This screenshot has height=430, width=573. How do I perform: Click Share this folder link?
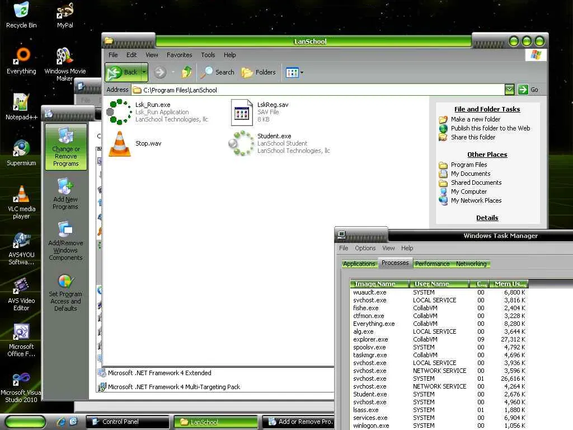click(473, 137)
